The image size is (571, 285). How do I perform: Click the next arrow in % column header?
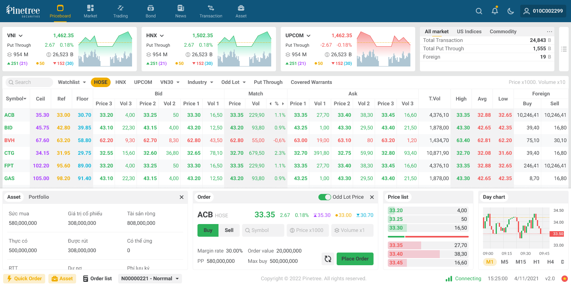[x=283, y=104]
